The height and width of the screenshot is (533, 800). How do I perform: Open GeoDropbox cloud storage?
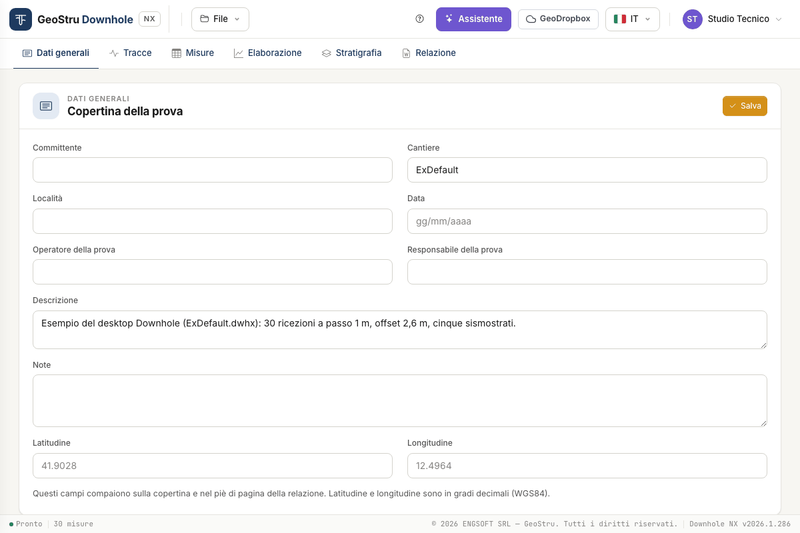coord(558,19)
